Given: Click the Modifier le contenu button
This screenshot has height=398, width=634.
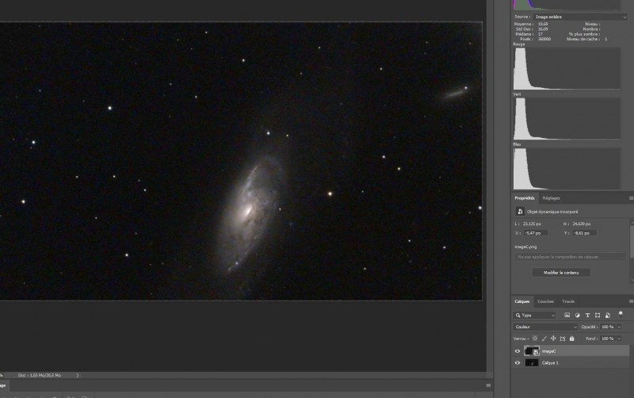Looking at the screenshot, I should coord(561,273).
